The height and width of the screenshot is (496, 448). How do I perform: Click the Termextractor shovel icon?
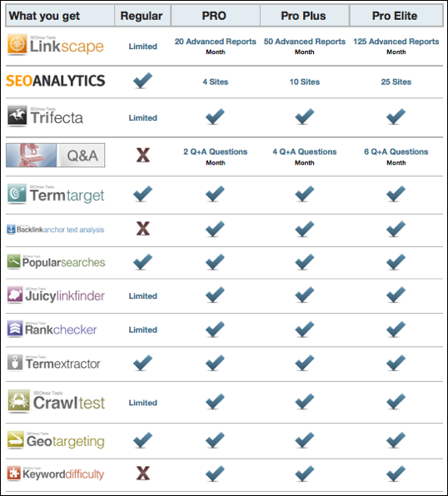coord(15,362)
